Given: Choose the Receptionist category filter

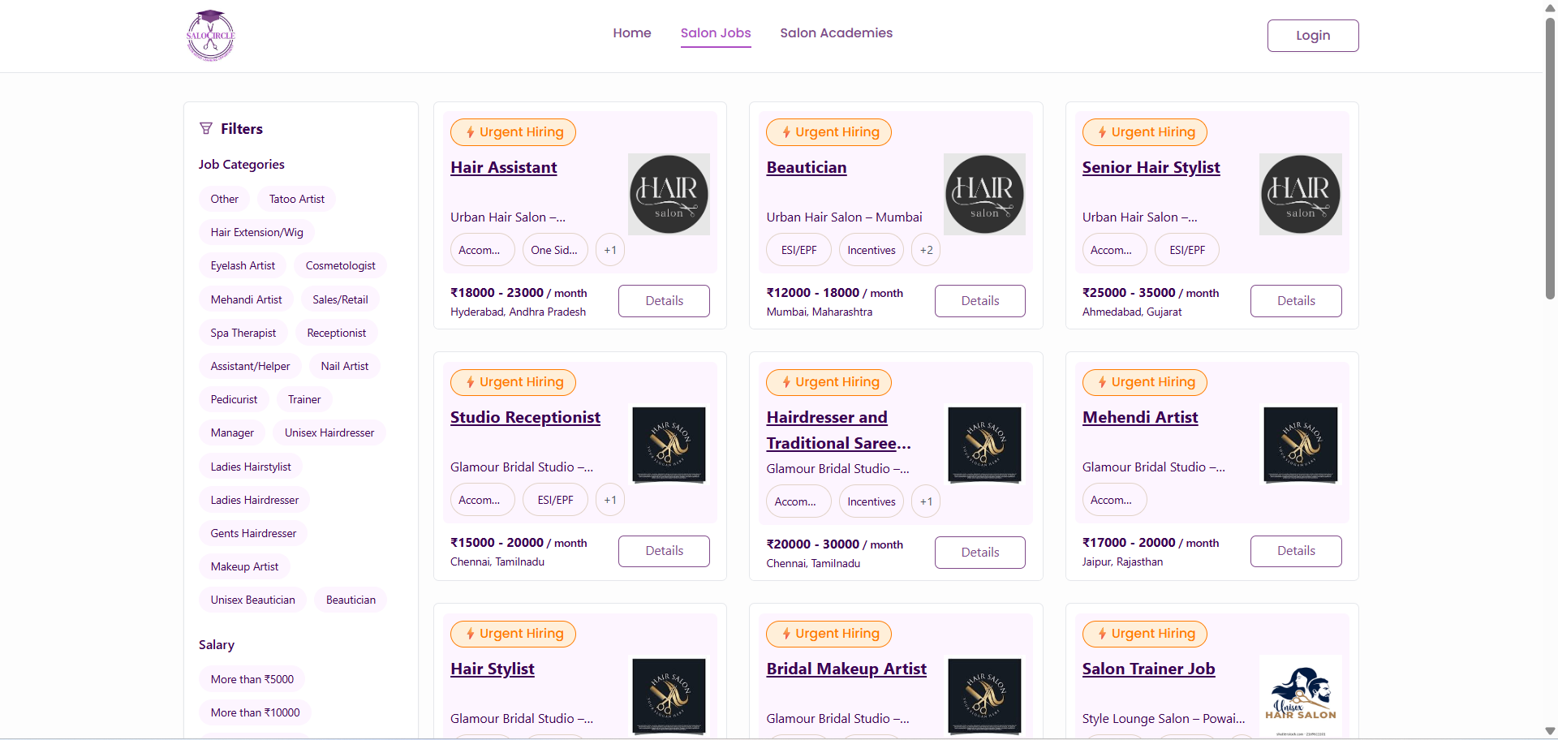Looking at the screenshot, I should 337,333.
